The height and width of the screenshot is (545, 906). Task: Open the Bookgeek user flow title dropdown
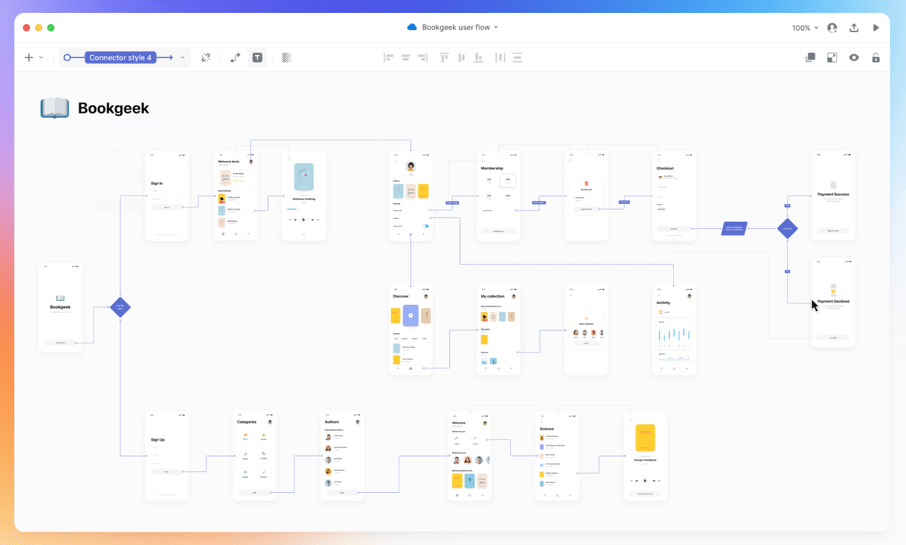(x=460, y=27)
